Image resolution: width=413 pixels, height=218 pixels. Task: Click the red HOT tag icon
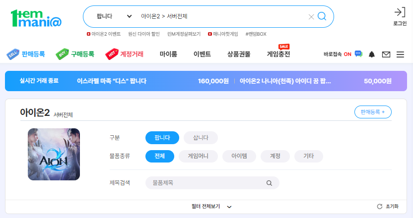pos(112,54)
